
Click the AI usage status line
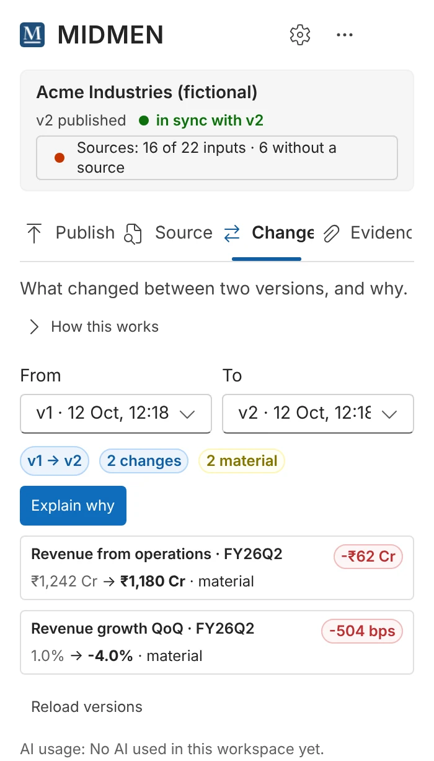click(x=172, y=749)
